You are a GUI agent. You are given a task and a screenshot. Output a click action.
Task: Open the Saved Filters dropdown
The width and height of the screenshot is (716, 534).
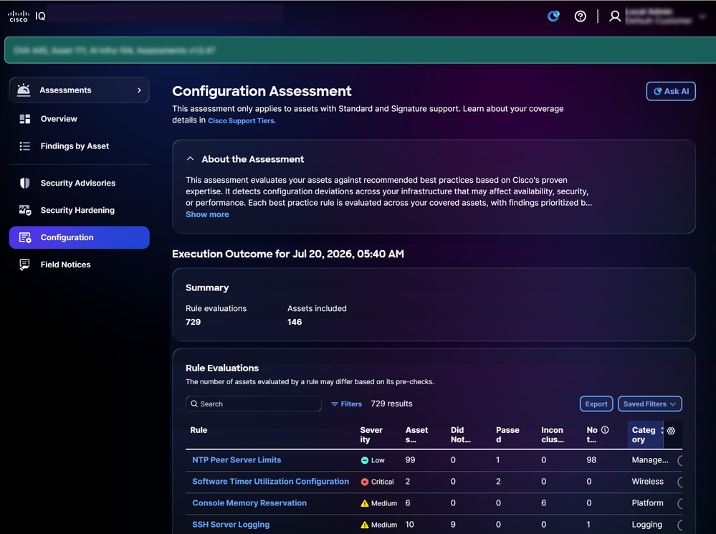pos(650,404)
